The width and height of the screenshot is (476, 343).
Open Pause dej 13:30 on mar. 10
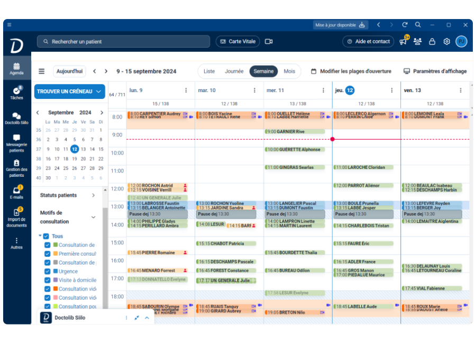(x=226, y=214)
